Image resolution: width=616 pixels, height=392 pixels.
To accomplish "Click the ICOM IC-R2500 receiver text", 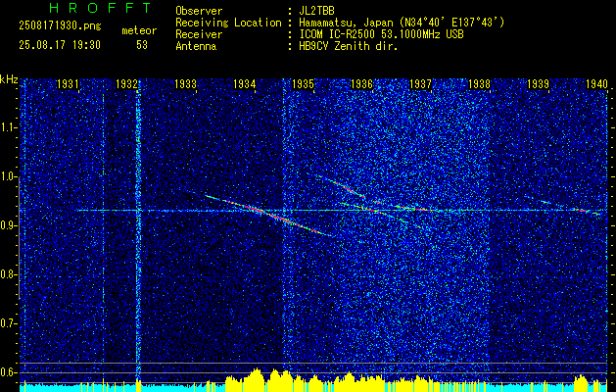I will coord(381,34).
